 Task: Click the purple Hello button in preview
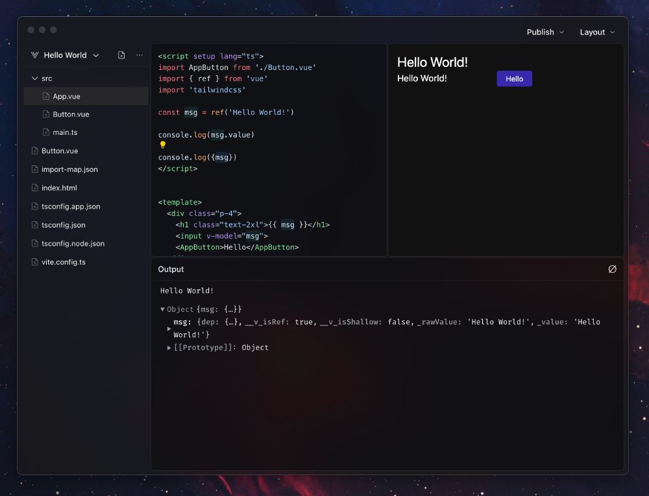click(514, 78)
